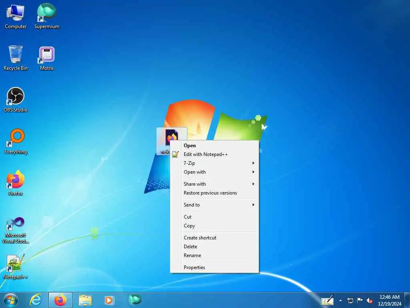This screenshot has height=308, width=410.
Task: Open the Action Center flag icon
Action: click(360, 300)
